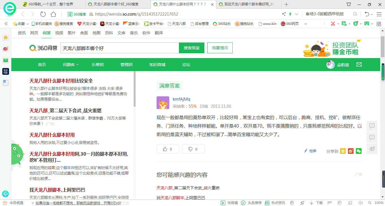This screenshot has width=385, height=206.
Task: Open the mail envelope in green navbar
Action: [359, 65]
